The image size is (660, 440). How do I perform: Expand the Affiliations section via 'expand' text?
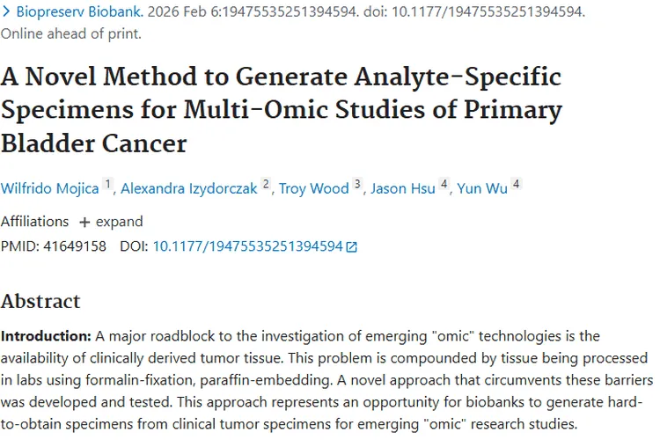tap(119, 222)
